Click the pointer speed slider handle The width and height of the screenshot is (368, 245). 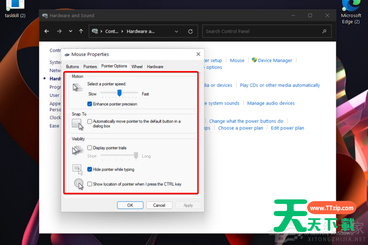119,93
